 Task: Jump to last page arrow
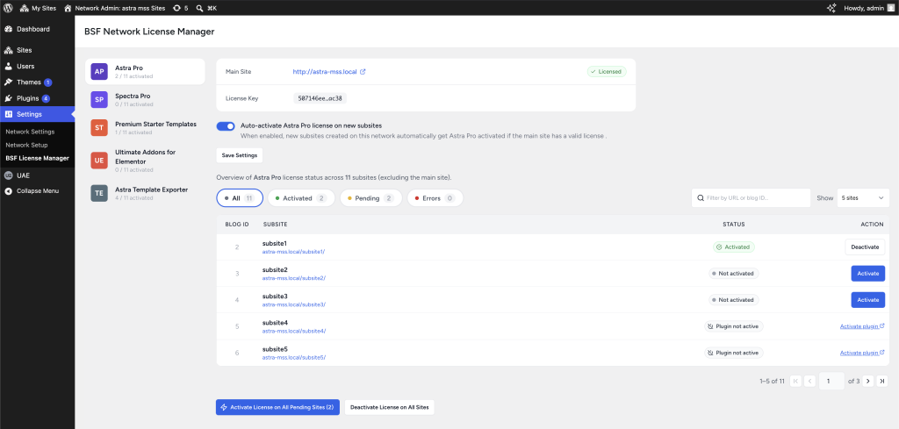coord(883,381)
